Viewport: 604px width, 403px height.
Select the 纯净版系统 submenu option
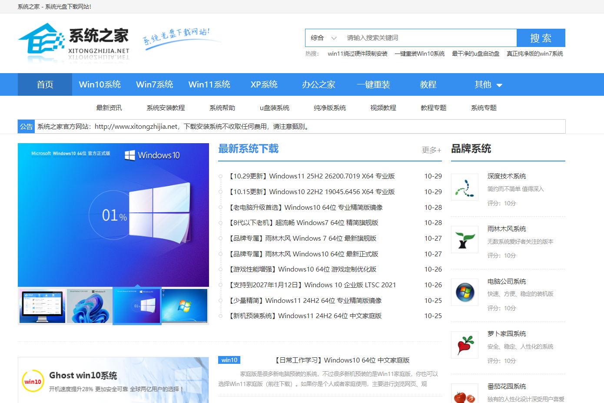click(330, 107)
